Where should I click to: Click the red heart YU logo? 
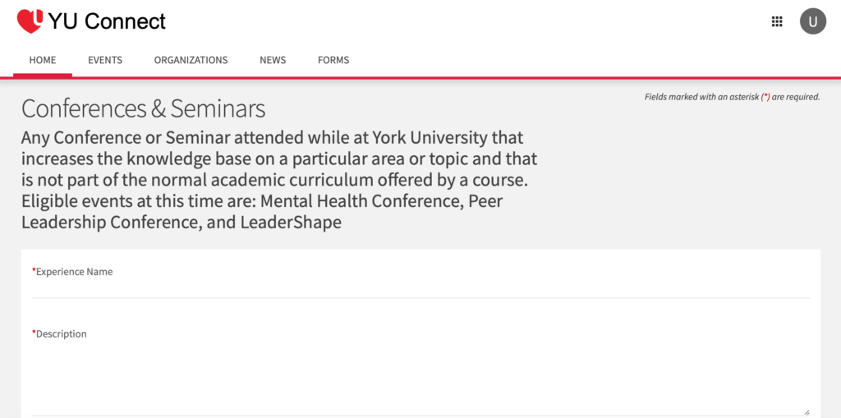point(30,21)
